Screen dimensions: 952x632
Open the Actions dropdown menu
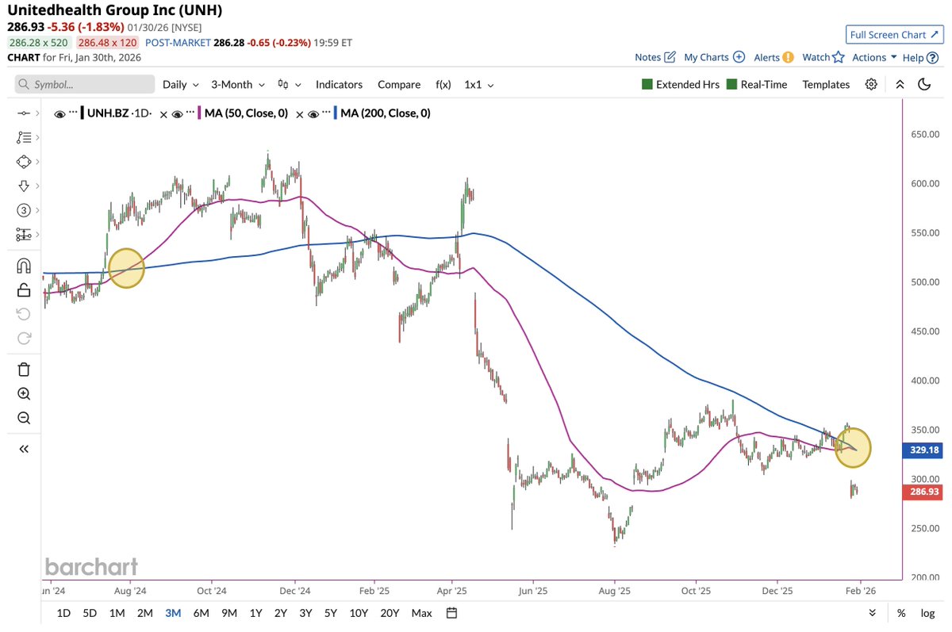click(x=874, y=57)
